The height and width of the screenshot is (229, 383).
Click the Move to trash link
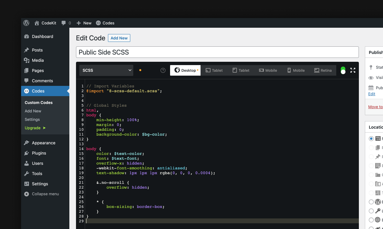pos(376,107)
